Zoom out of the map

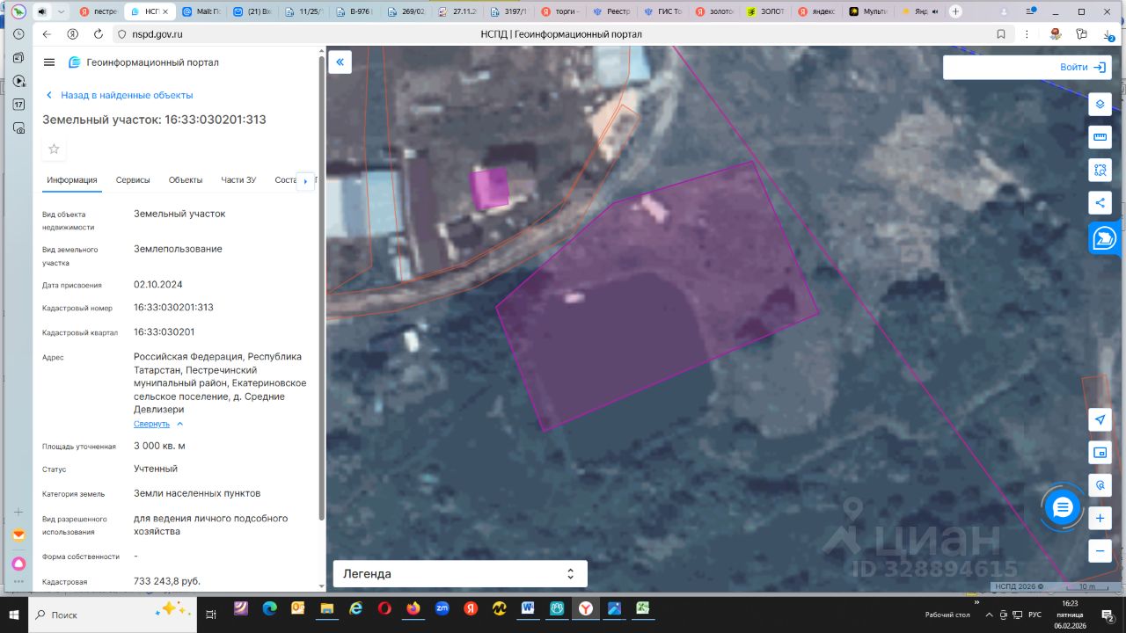point(1100,551)
